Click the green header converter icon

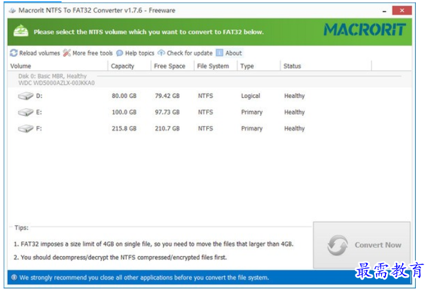[x=21, y=31]
